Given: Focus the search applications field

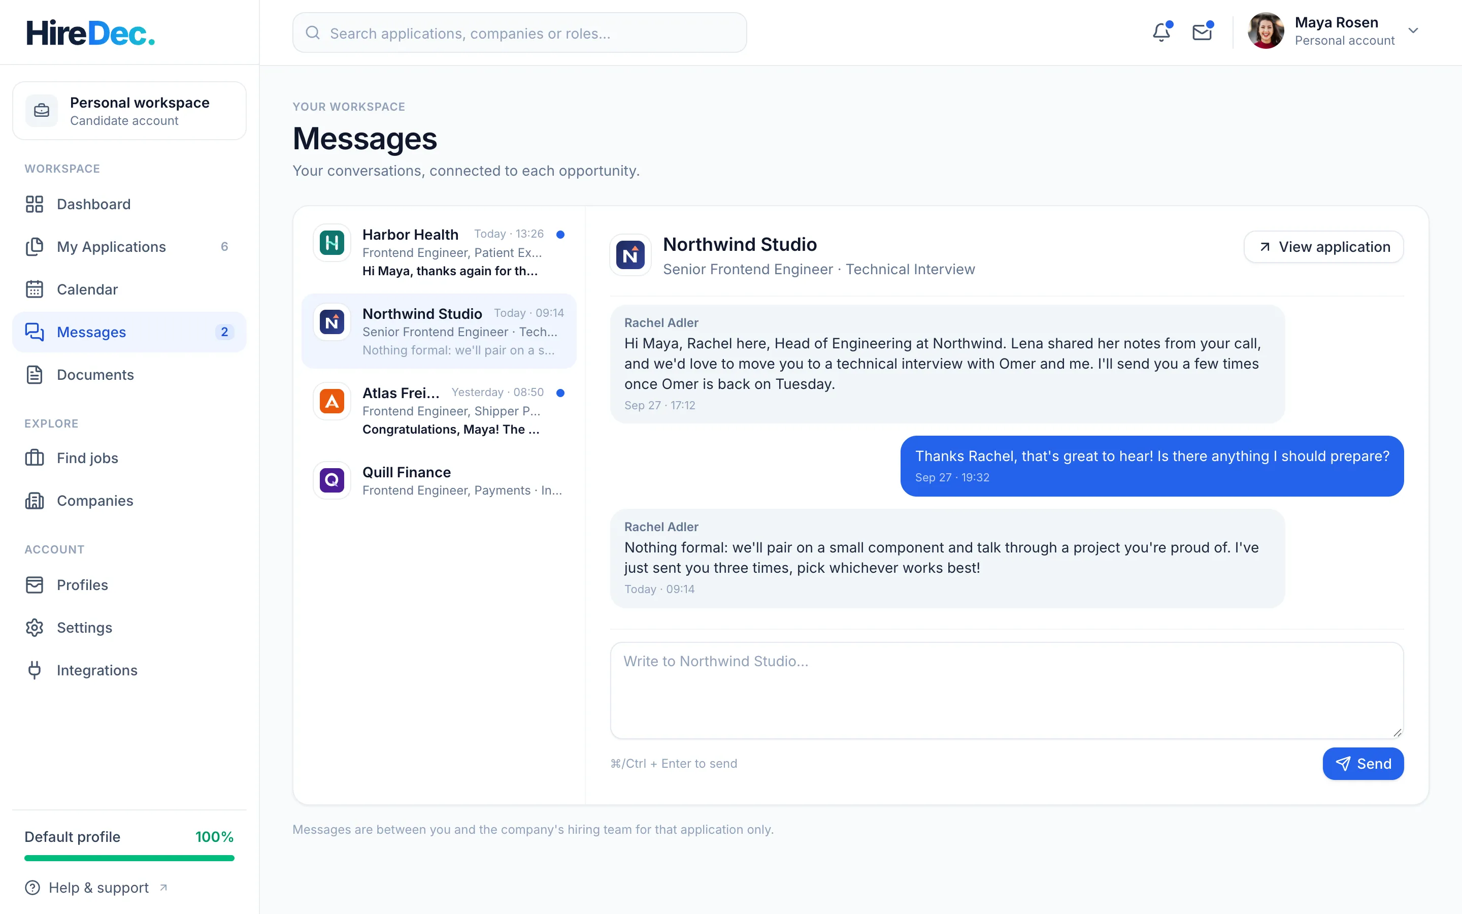Looking at the screenshot, I should 519,32.
